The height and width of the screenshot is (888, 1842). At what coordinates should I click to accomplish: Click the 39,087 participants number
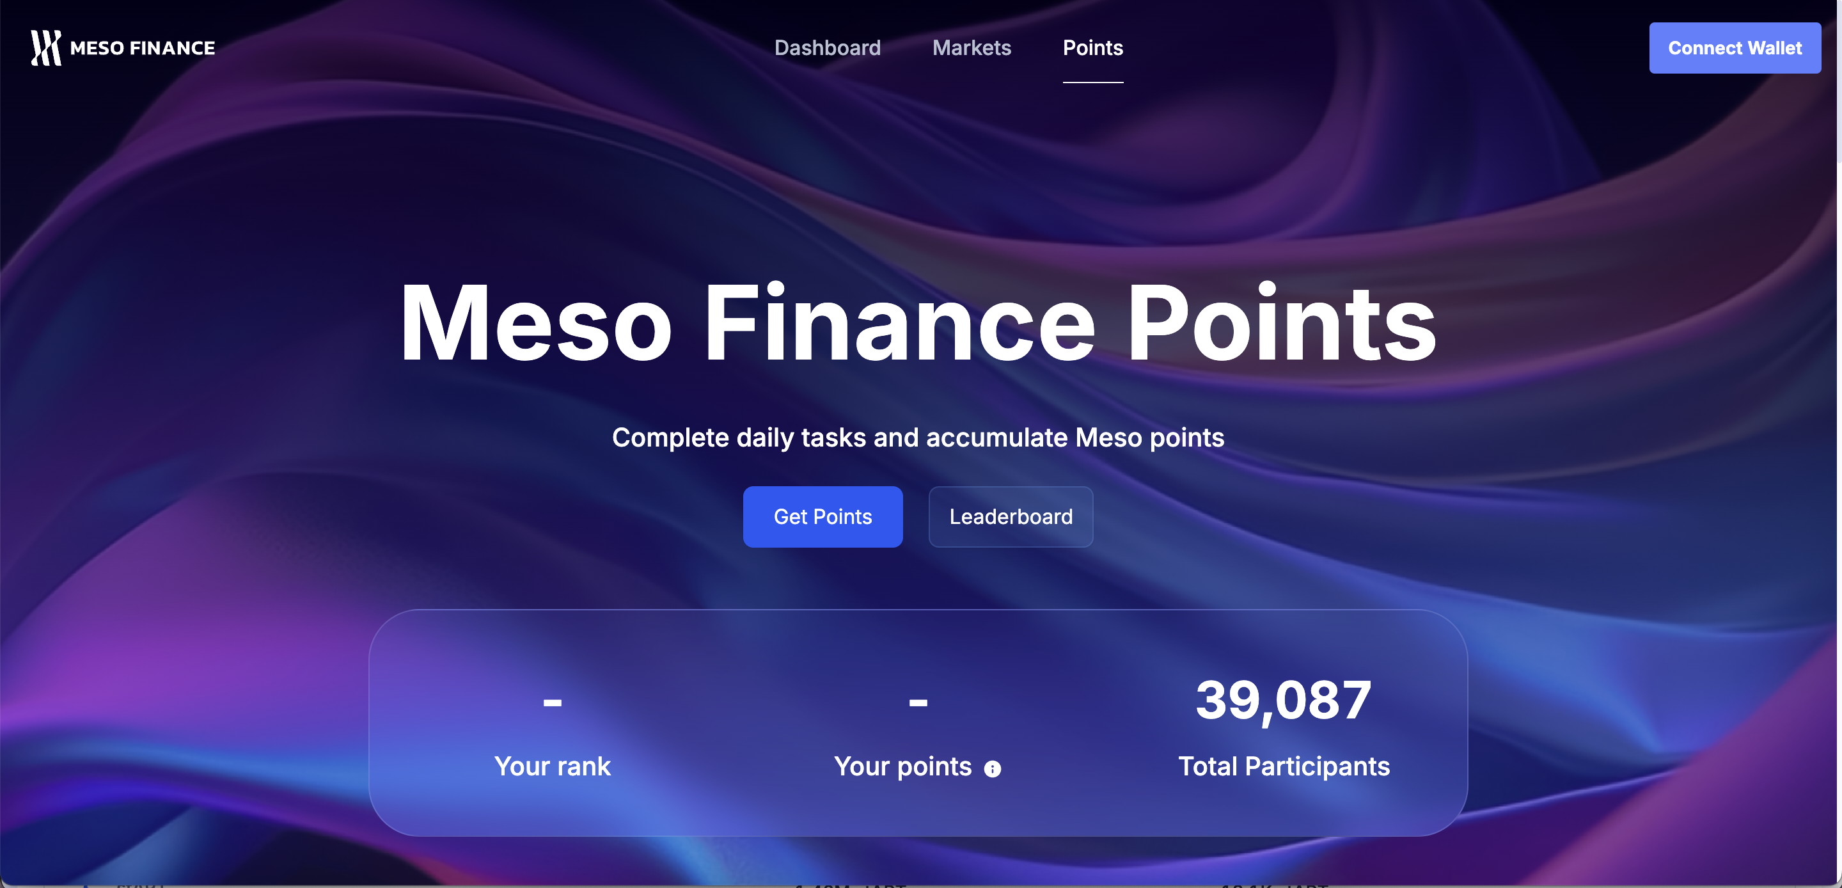pos(1283,700)
